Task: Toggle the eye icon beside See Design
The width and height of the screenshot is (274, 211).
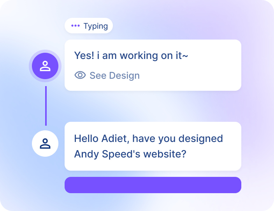Action: (80, 75)
